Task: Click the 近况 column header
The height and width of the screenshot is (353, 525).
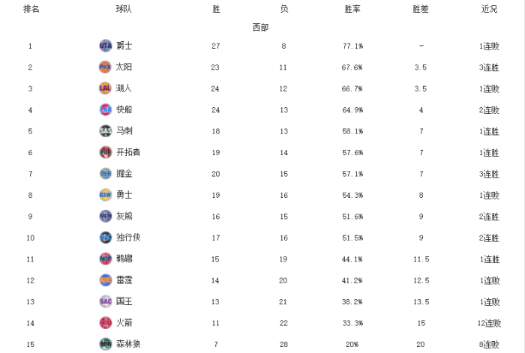Action: click(x=489, y=10)
